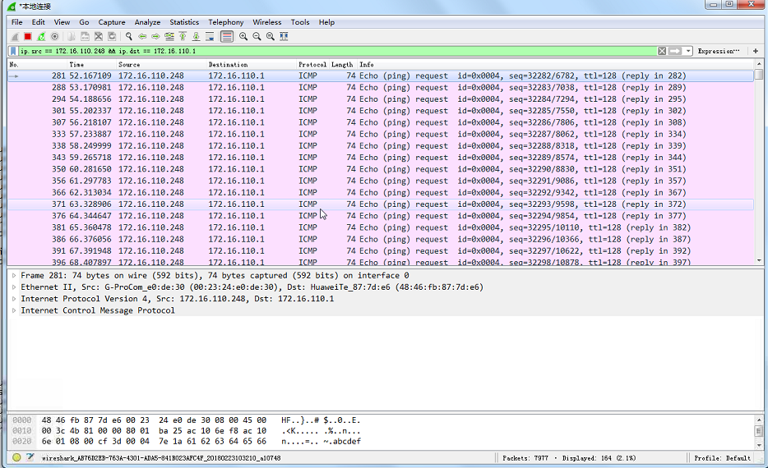Open the Statistics menu
This screenshot has height=468, width=768.
pyautogui.click(x=184, y=22)
